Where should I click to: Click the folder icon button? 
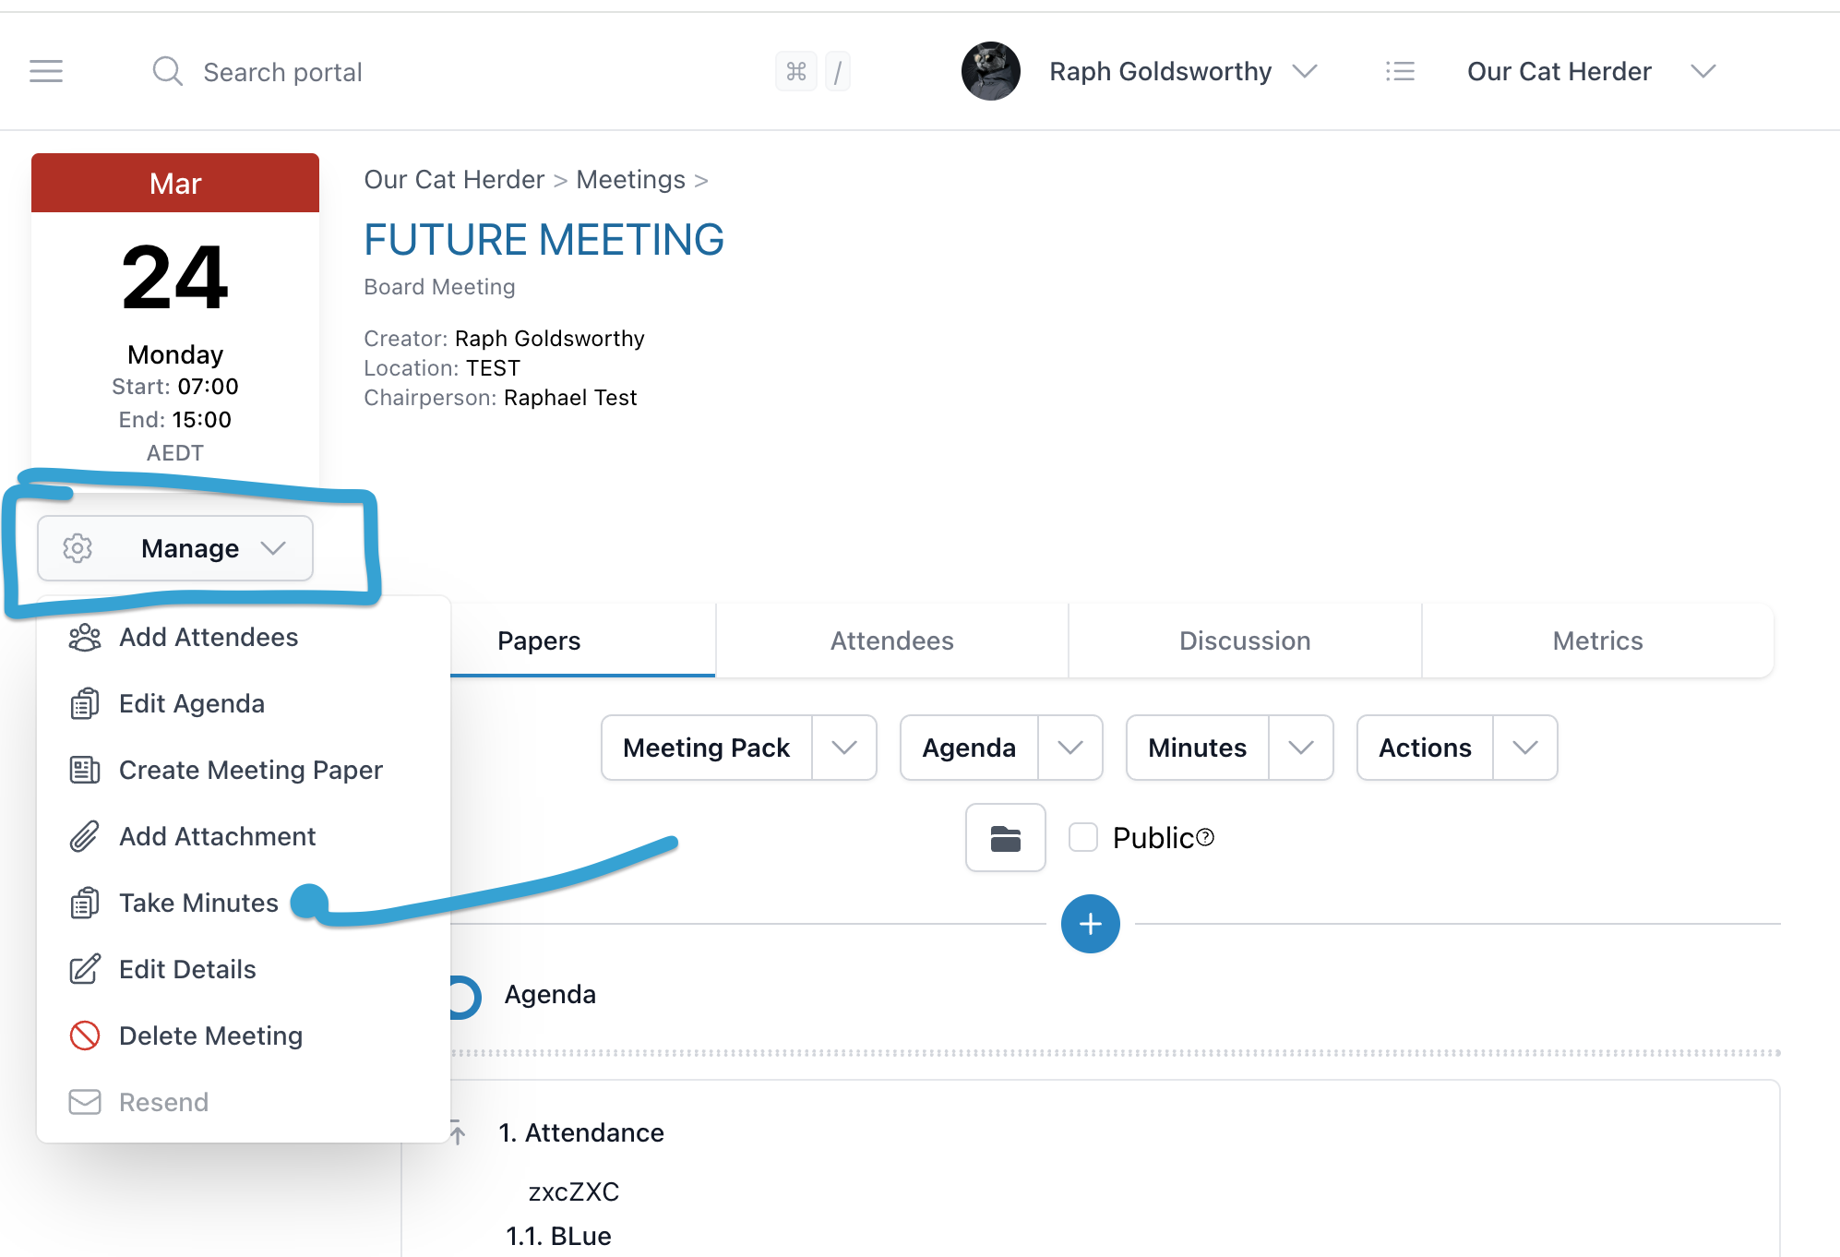pyautogui.click(x=1005, y=838)
